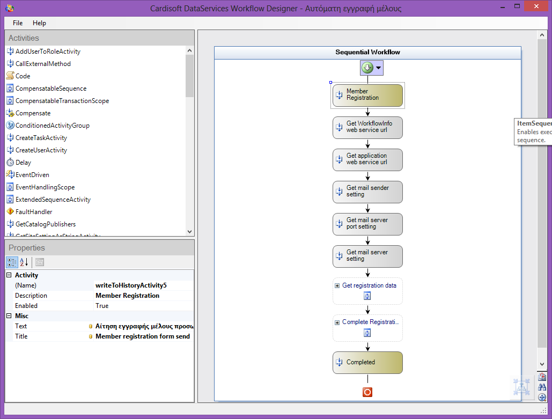Click the Compensate activity icon

10,113
